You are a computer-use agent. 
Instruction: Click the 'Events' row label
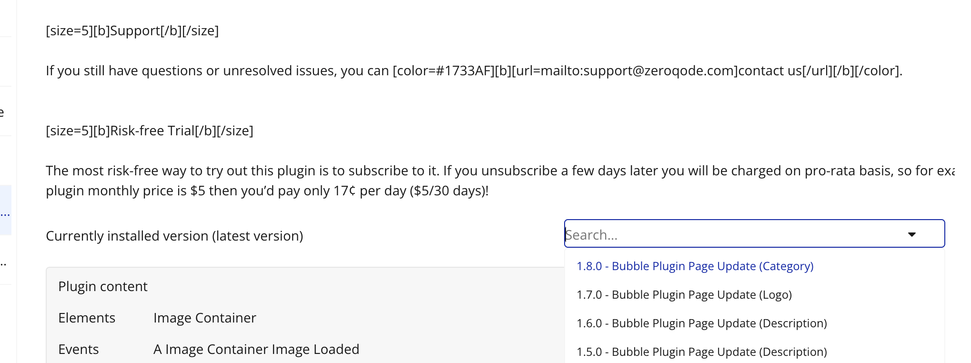tap(78, 349)
